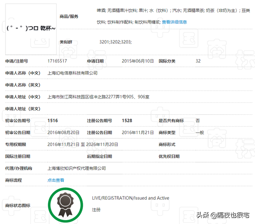255x224 pixels.
Task: Select exclusive right period 2016年11月21日 至 2026年11月20日
Action: [83, 144]
